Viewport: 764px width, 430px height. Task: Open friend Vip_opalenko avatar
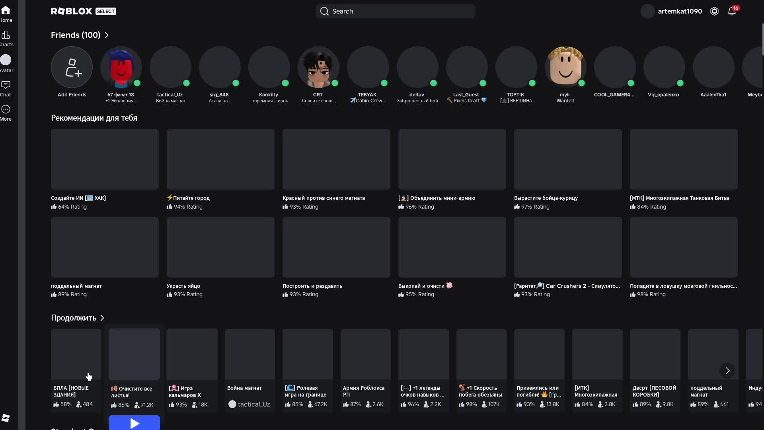pyautogui.click(x=664, y=67)
